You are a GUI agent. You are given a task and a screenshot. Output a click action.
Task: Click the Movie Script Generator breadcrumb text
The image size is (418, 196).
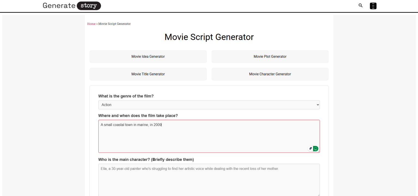click(x=114, y=24)
